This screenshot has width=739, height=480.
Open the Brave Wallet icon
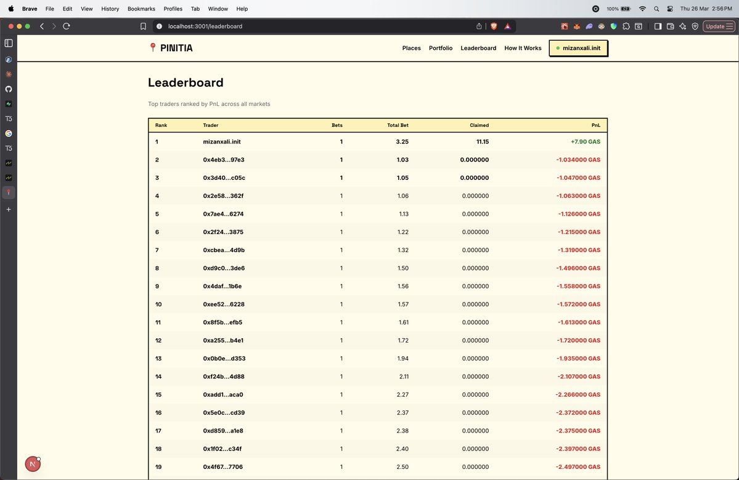670,26
